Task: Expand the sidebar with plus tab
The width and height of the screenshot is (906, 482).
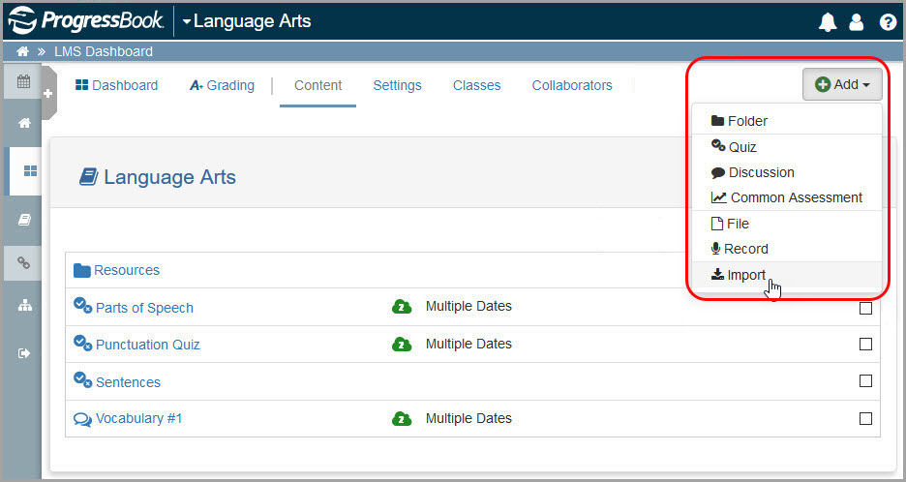Action: pyautogui.click(x=48, y=93)
